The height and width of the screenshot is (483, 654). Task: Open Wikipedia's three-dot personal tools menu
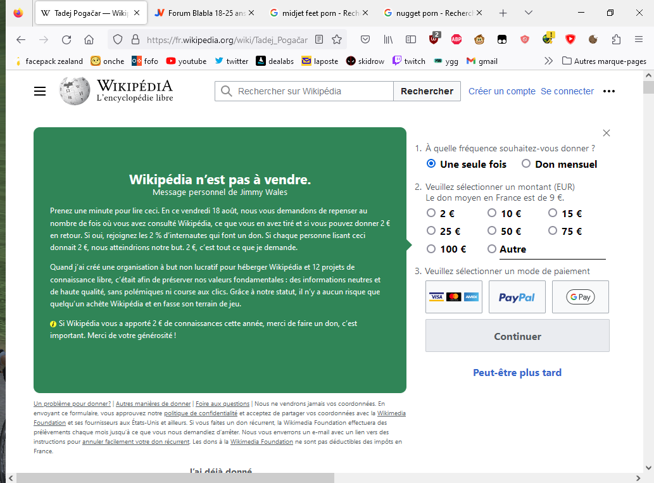coord(609,91)
